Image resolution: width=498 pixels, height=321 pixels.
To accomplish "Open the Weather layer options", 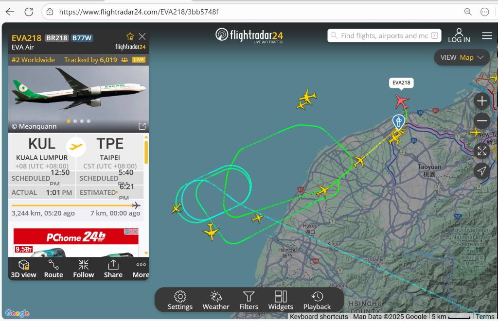I will click(x=215, y=301).
